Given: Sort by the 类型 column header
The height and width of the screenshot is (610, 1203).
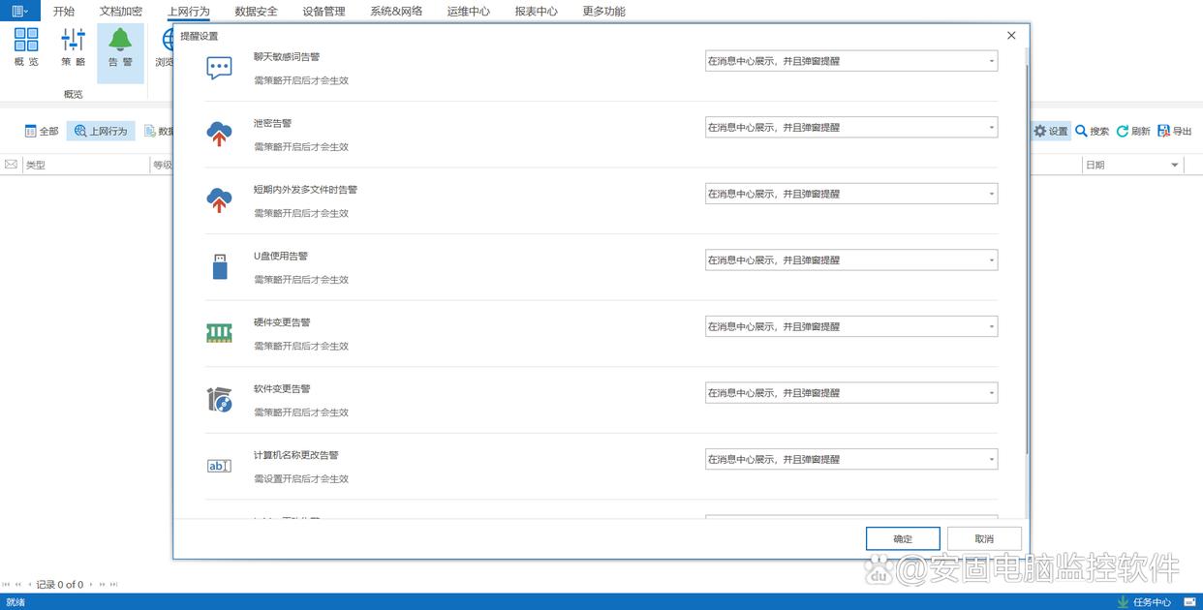Looking at the screenshot, I should pos(85,166).
